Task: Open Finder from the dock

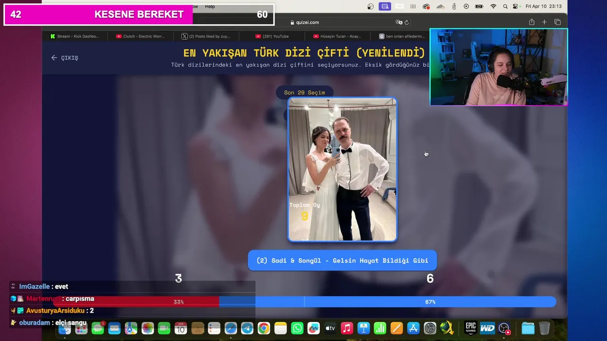Action: [x=65, y=328]
